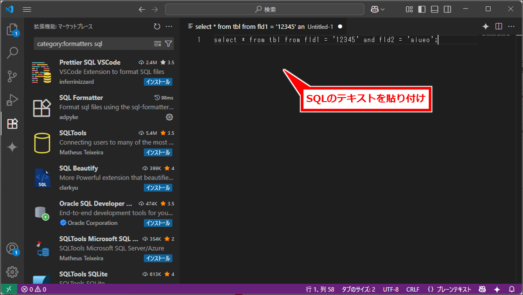Toggle the secondary side bar
This screenshot has width=523, height=295.
click(448, 9)
